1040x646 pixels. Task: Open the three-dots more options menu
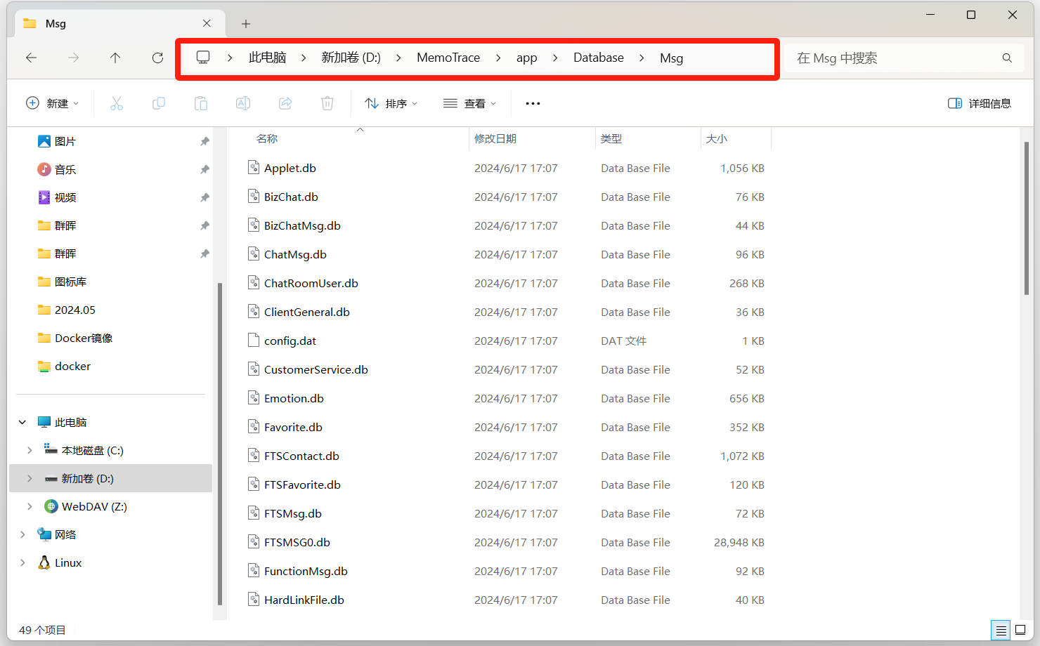tap(533, 104)
